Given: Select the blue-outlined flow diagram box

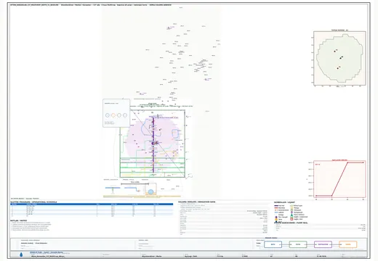Looking at the screenshot, I should (x=273, y=244).
